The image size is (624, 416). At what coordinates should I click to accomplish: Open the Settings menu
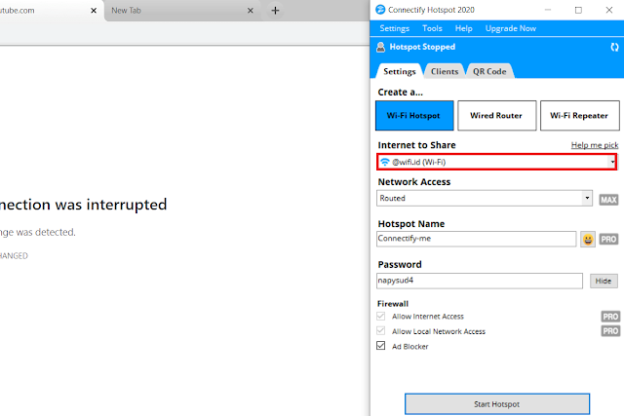[x=394, y=28]
